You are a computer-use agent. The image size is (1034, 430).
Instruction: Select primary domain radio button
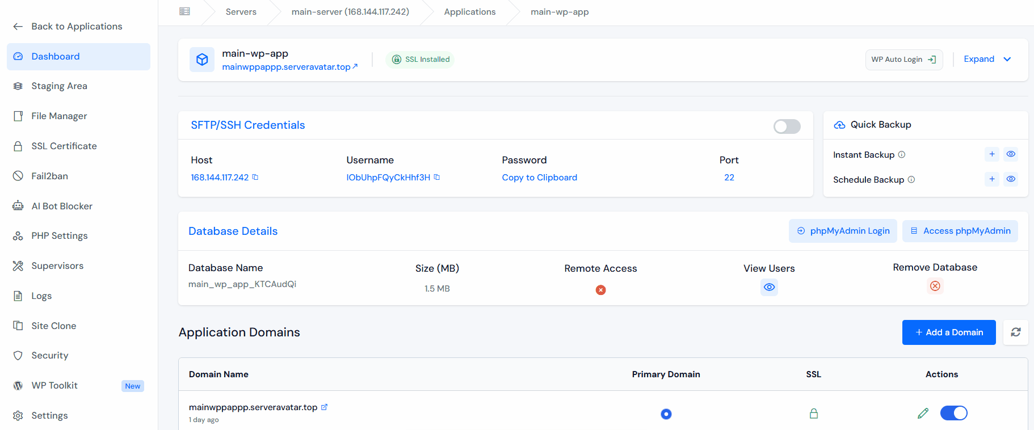666,414
